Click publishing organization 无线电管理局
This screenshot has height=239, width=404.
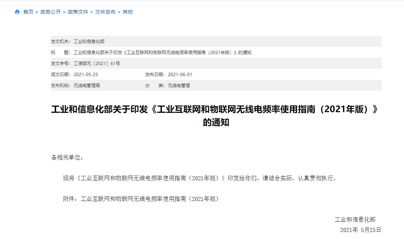(x=86, y=85)
